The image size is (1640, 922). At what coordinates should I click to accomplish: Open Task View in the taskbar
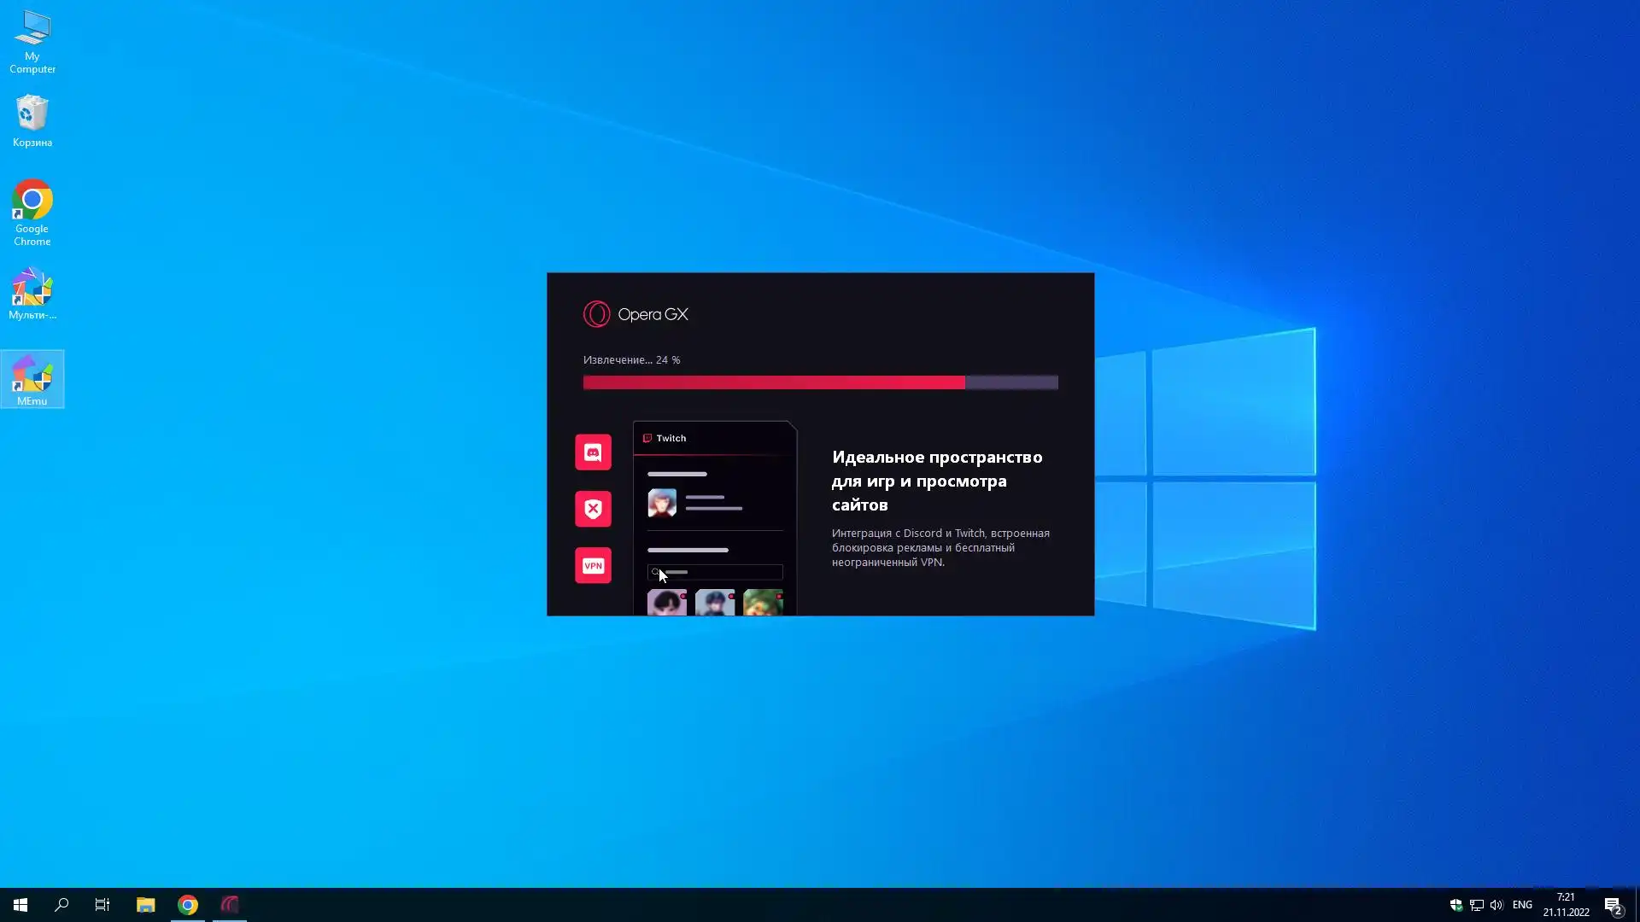[x=102, y=905]
